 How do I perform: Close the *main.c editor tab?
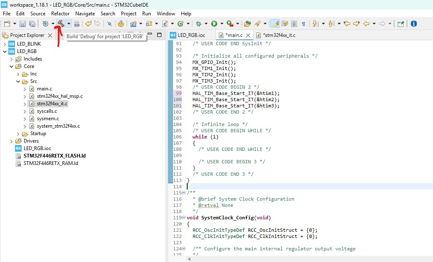(x=248, y=35)
